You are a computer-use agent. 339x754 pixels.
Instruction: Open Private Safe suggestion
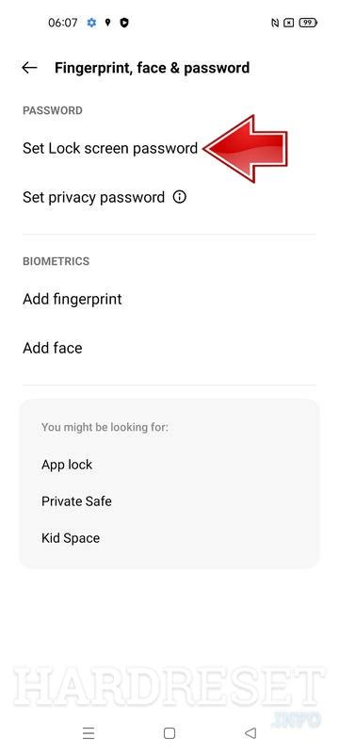coord(76,501)
